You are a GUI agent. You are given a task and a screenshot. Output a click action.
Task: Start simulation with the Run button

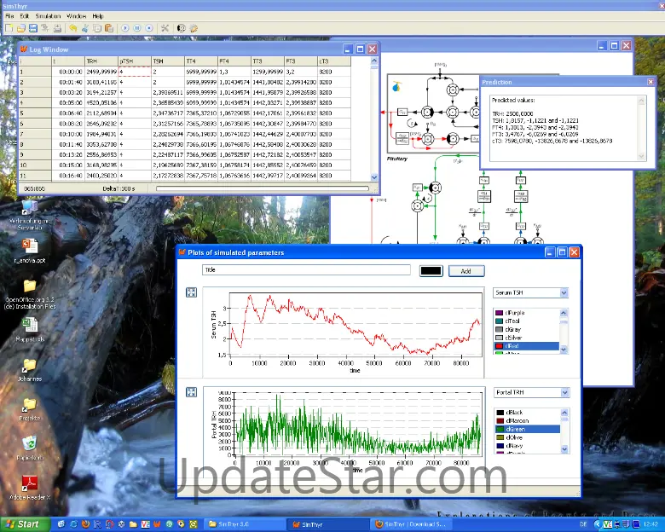click(125, 28)
